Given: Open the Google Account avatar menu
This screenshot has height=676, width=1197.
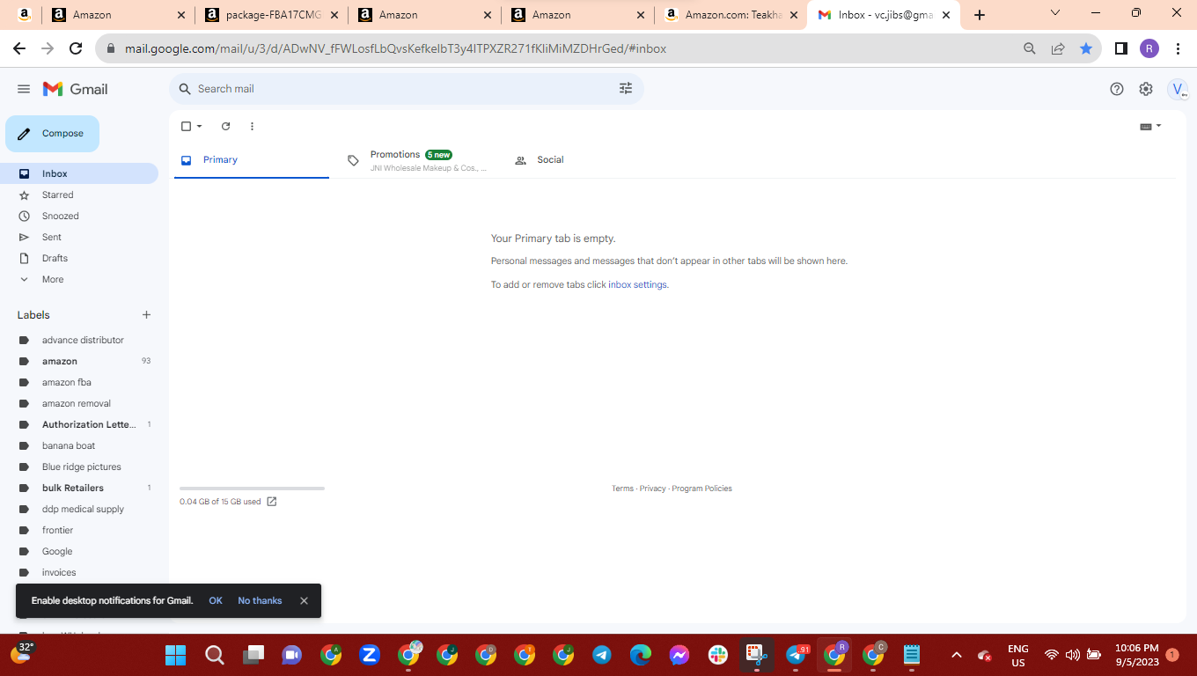Looking at the screenshot, I should click(x=1178, y=89).
